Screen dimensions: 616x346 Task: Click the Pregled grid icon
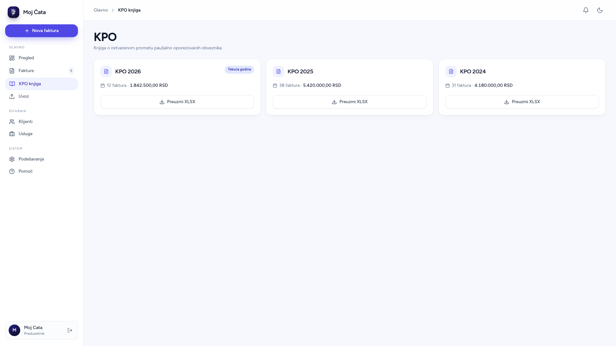12,58
